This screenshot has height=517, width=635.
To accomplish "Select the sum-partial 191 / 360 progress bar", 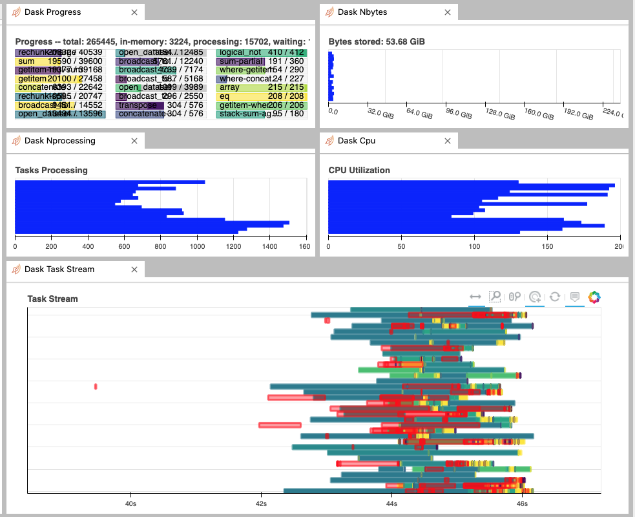I will point(262,61).
